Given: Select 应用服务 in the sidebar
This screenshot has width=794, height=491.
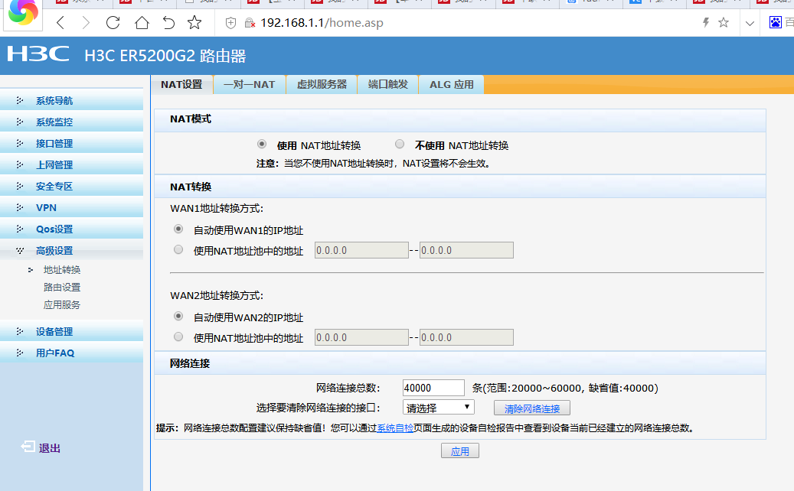Looking at the screenshot, I should pyautogui.click(x=62, y=304).
